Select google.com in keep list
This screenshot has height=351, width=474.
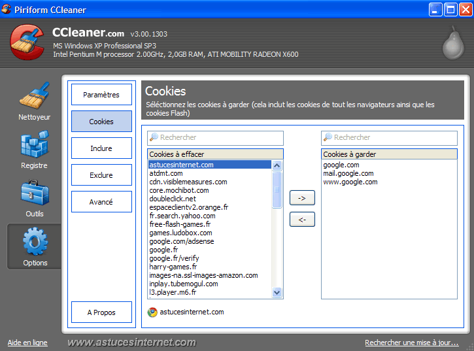click(389, 165)
